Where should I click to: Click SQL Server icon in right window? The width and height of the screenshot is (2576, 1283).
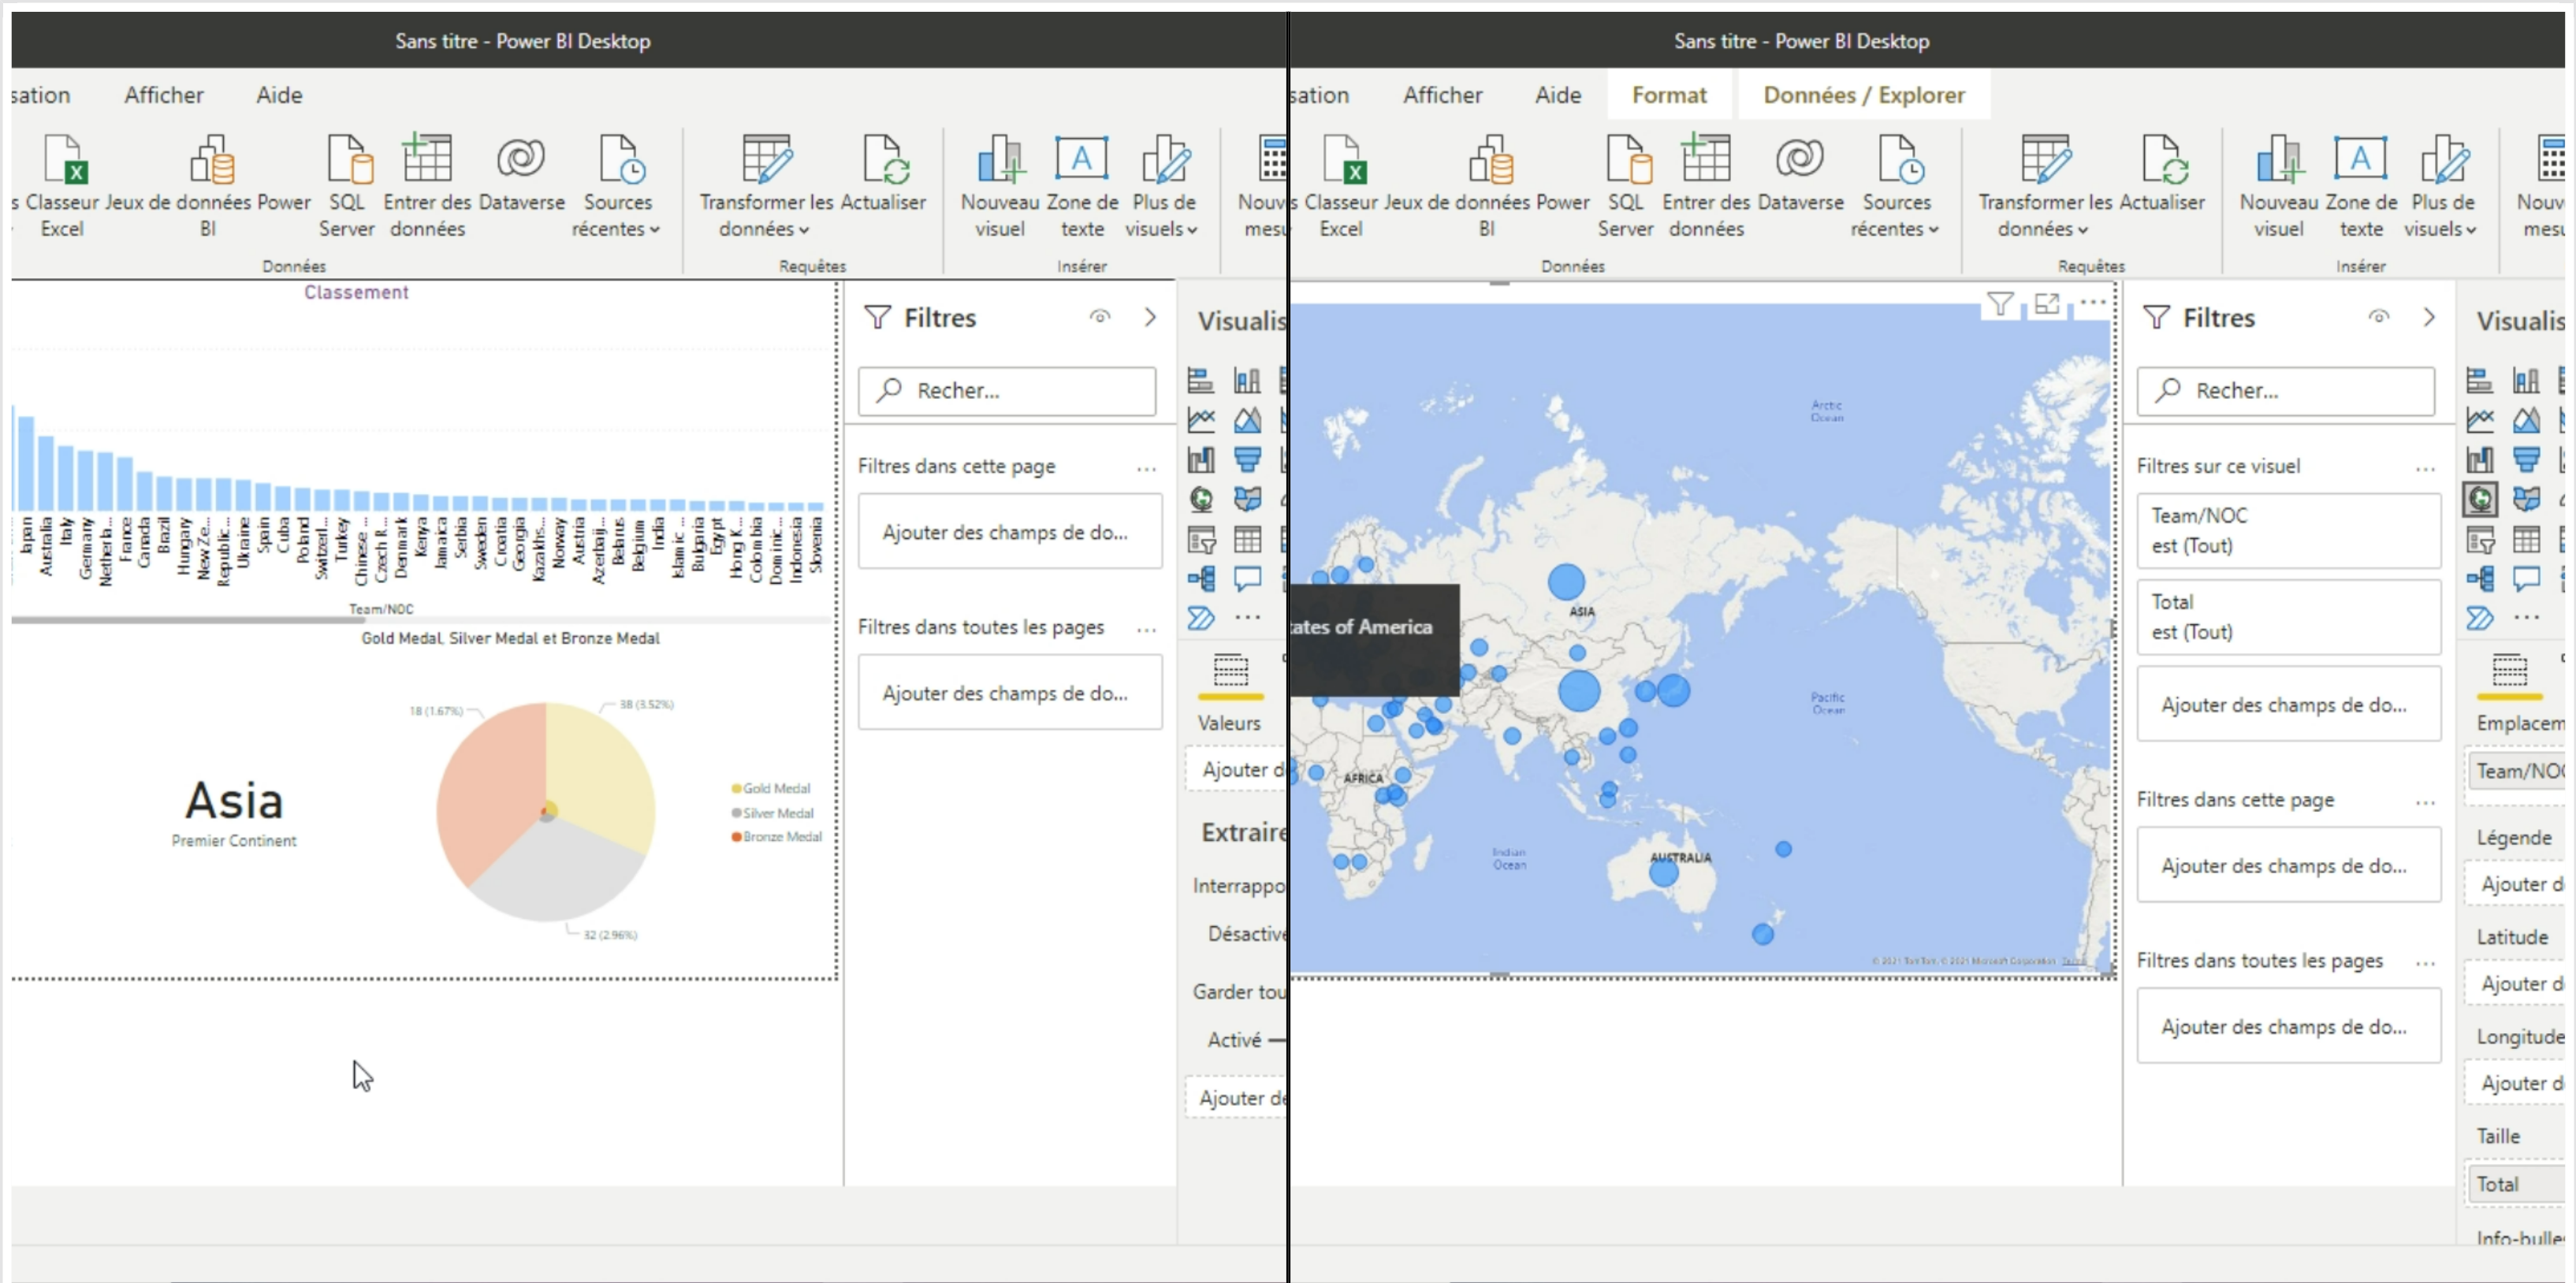click(x=1627, y=160)
